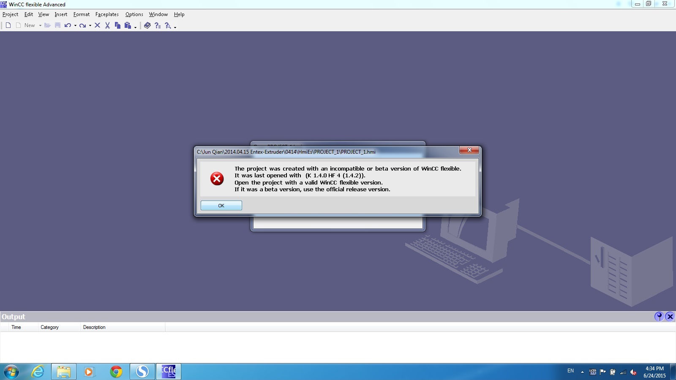
Task: Click the What's This help icon
Action: click(158, 25)
